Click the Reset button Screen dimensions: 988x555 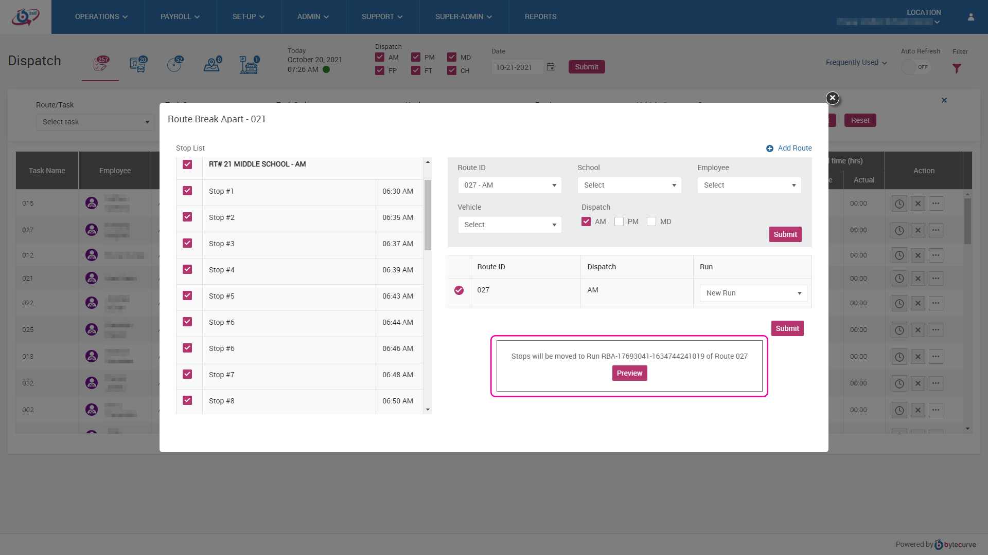860,120
